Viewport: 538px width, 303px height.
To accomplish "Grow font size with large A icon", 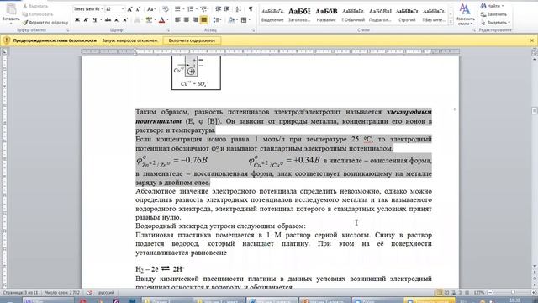I will 130,9.
